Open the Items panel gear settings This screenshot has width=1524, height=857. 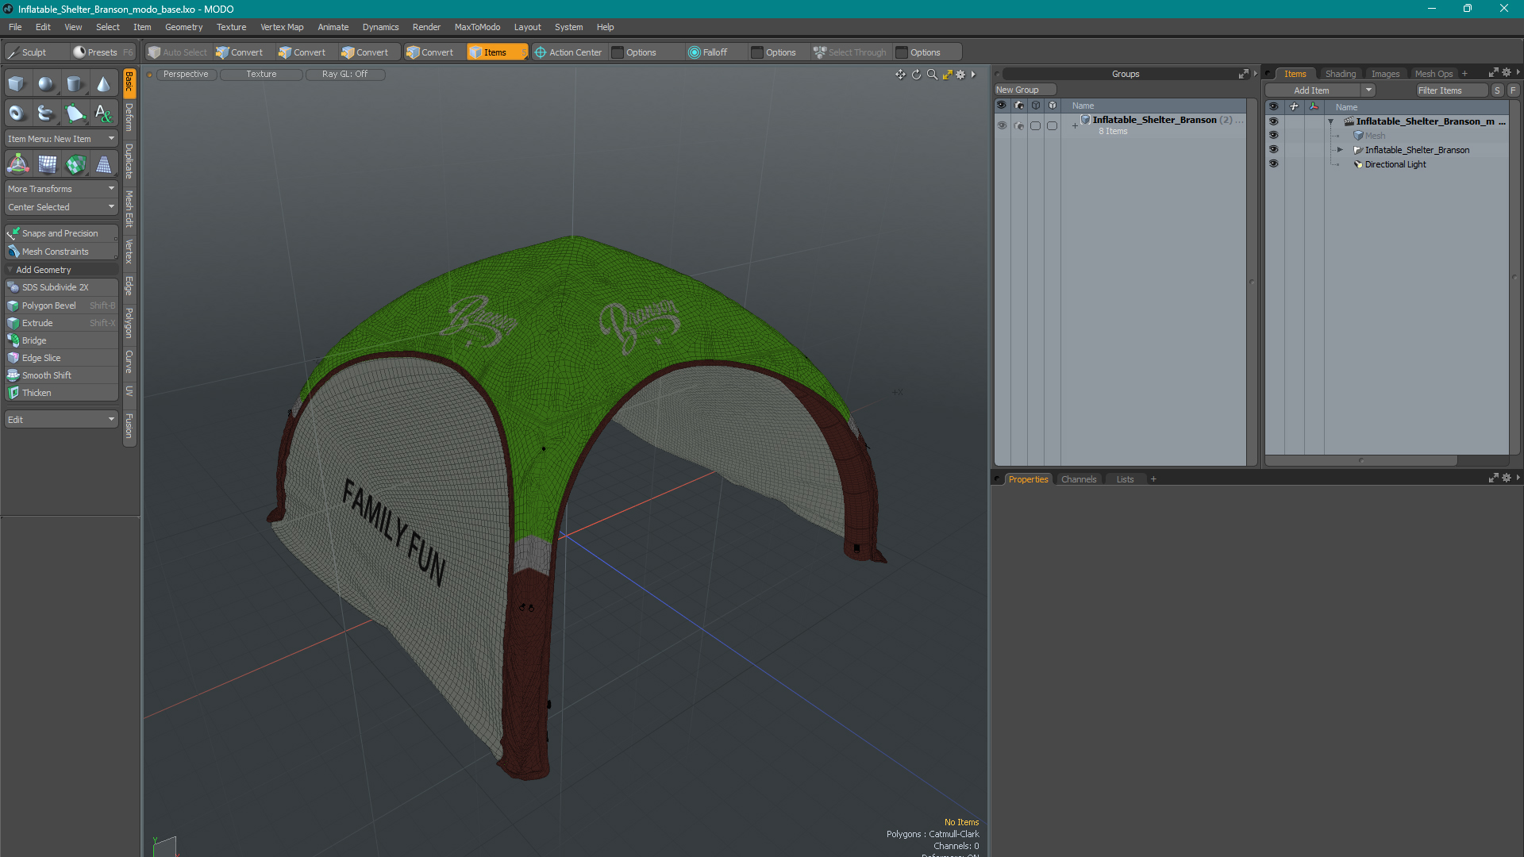pos(1507,73)
